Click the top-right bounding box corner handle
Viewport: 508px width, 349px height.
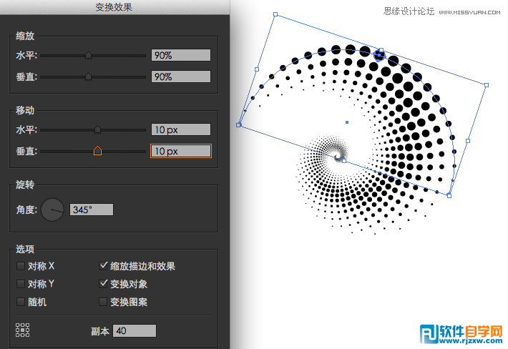pos(487,85)
